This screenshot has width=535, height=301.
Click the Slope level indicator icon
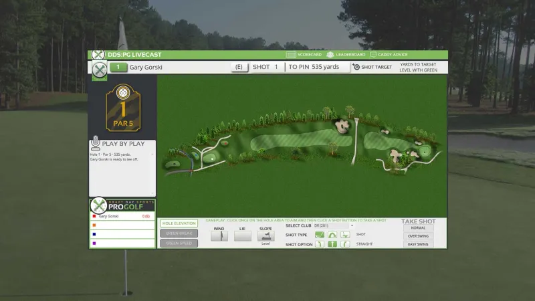pos(265,236)
